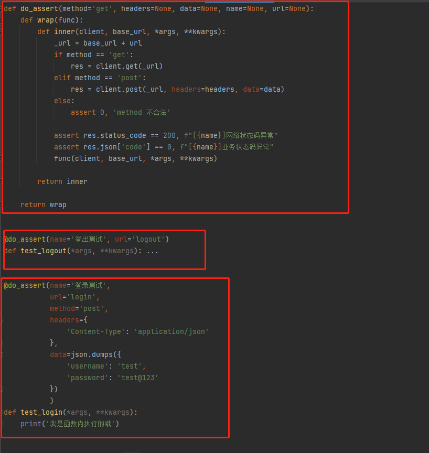429x453 pixels.
Task: Click the f-string '[{name}]业务状态码异常'
Action: click(227, 147)
